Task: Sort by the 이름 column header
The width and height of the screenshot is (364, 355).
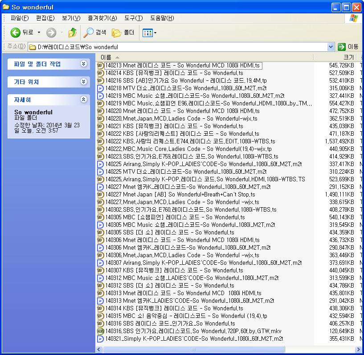Action: (204, 57)
